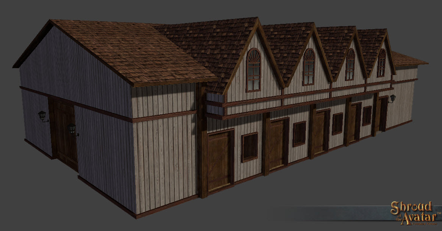Screen dimensions: 442x231
Task: Click the nearest front stable door
Action: (x=220, y=160)
